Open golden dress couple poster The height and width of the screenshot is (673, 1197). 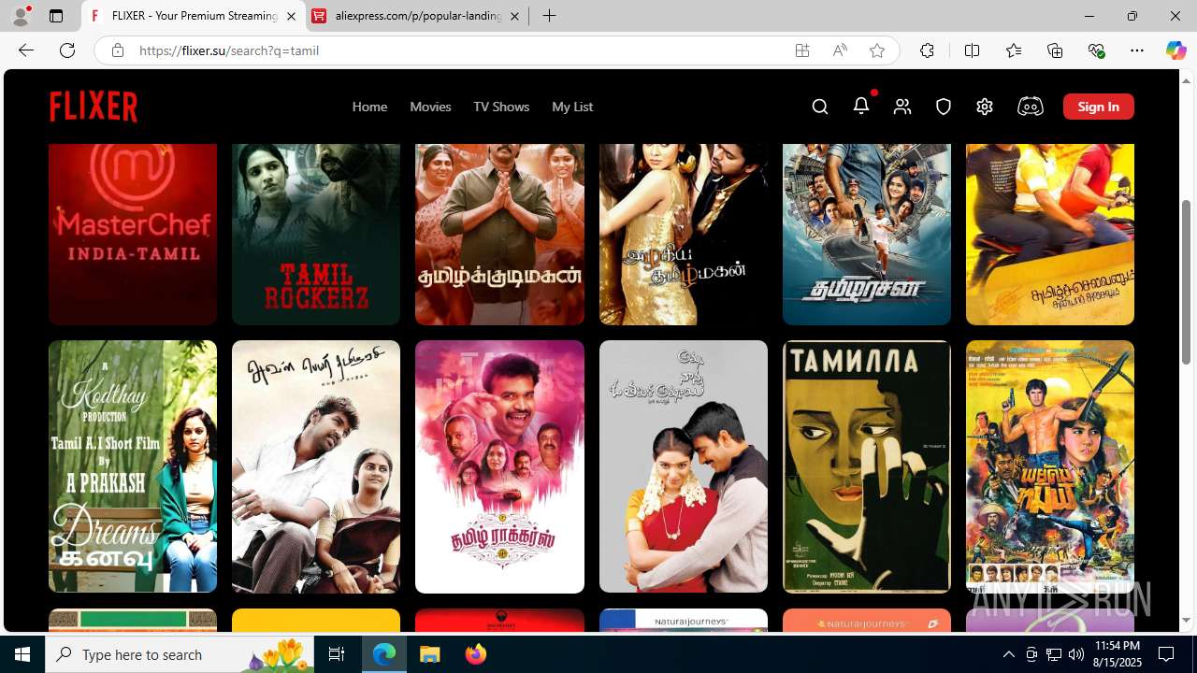(684, 234)
